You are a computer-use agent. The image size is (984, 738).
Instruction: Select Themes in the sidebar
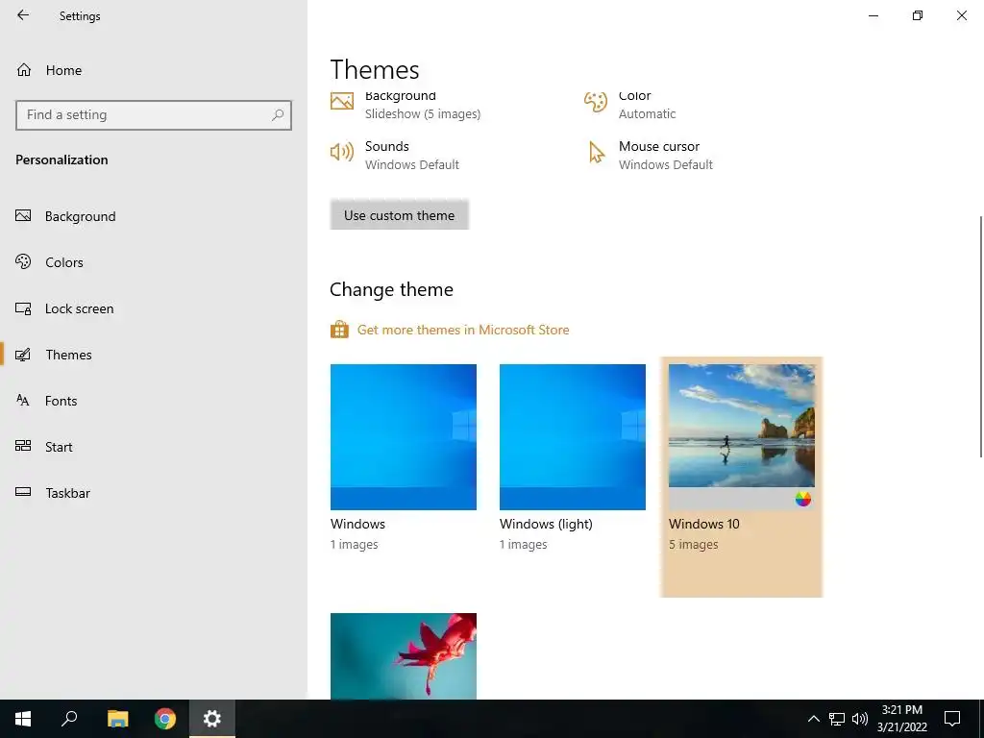[x=68, y=355]
